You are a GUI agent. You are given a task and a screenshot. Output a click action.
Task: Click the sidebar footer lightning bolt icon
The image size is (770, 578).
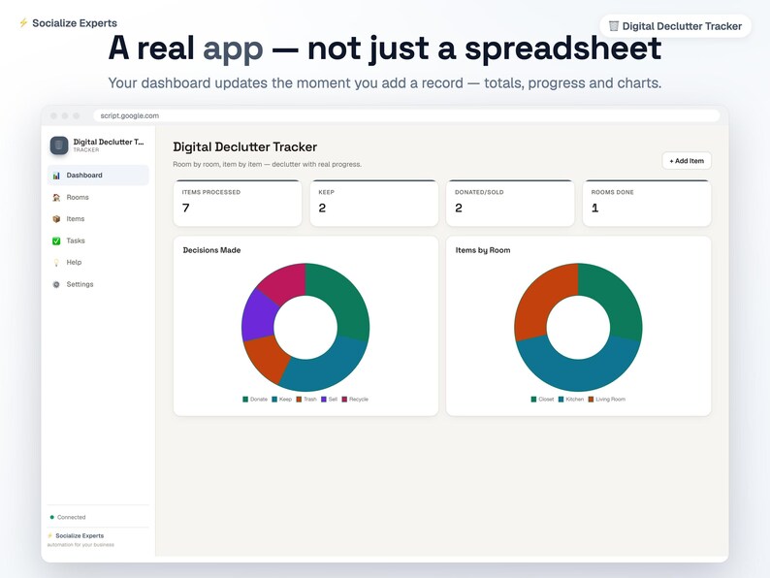pos(50,535)
